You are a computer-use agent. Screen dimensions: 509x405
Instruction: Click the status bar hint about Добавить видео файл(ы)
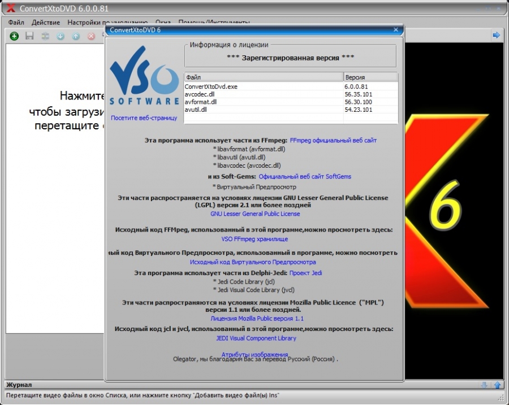coord(143,395)
